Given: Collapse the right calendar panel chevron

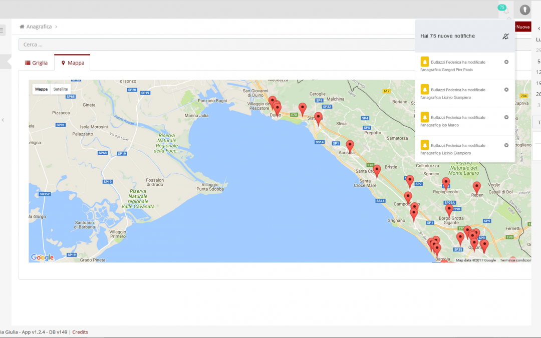Looking at the screenshot, I should pos(539,28).
